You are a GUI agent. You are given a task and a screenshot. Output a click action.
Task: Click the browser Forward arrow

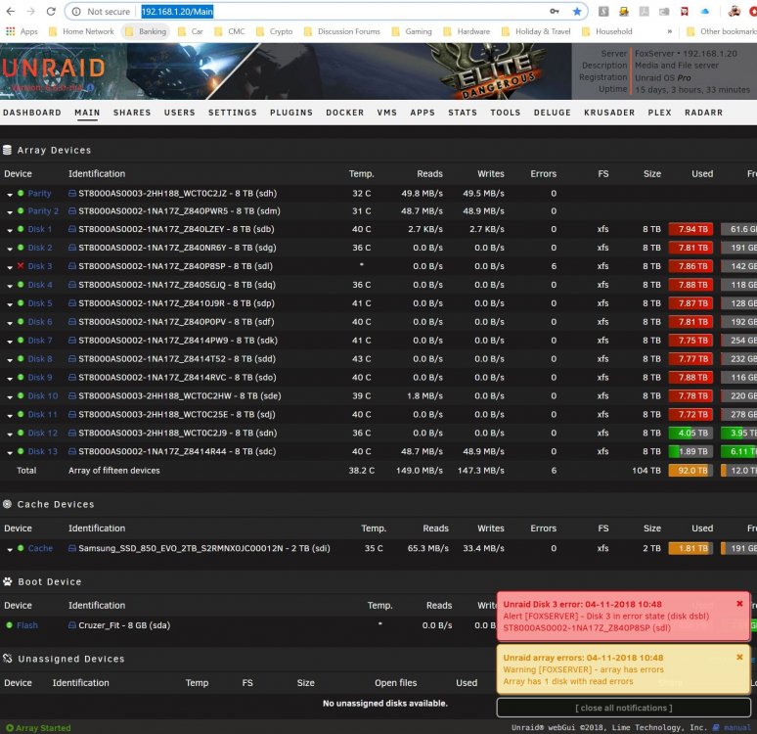[x=31, y=11]
